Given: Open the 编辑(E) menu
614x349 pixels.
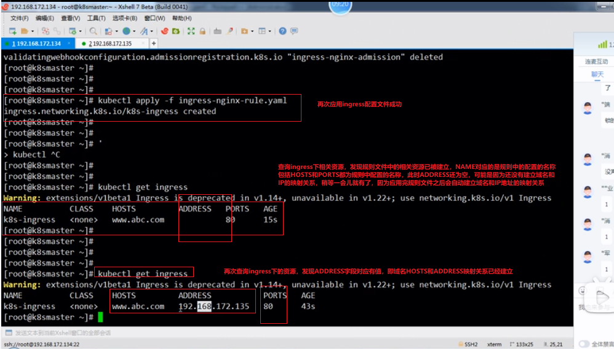Looking at the screenshot, I should (45, 18).
